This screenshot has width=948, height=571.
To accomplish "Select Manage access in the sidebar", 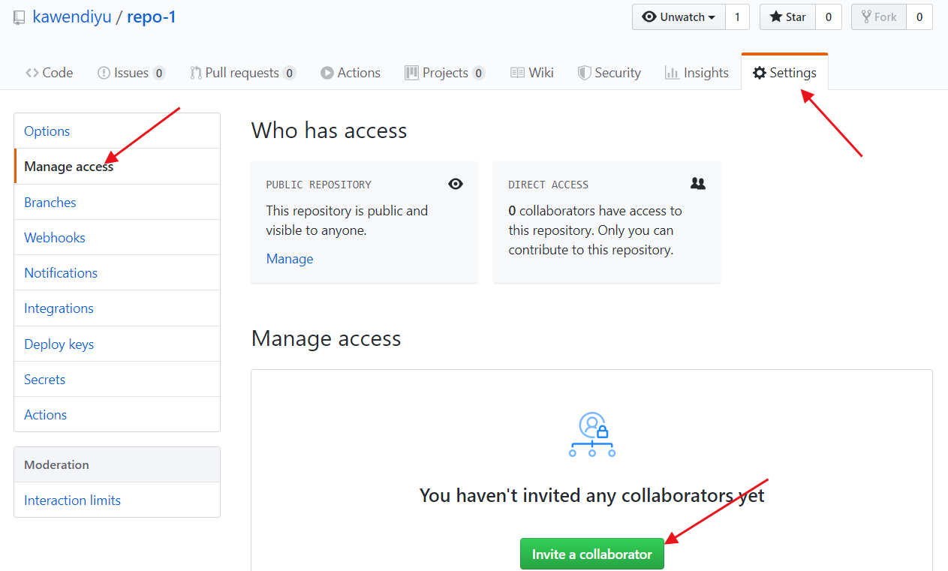I will [117, 167].
